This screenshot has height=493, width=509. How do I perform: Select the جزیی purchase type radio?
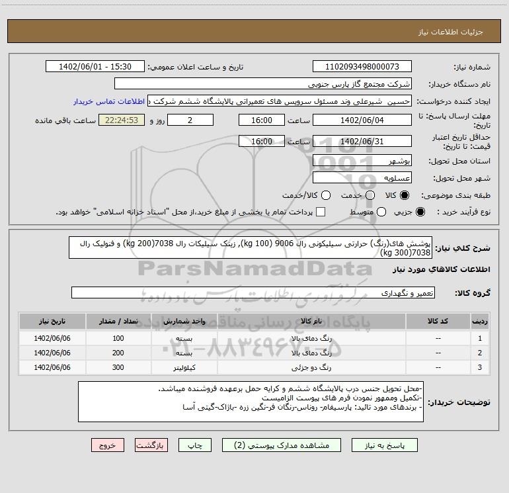pyautogui.click(x=420, y=212)
